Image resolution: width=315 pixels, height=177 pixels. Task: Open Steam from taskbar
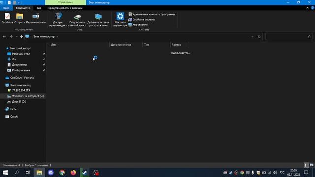85,173
